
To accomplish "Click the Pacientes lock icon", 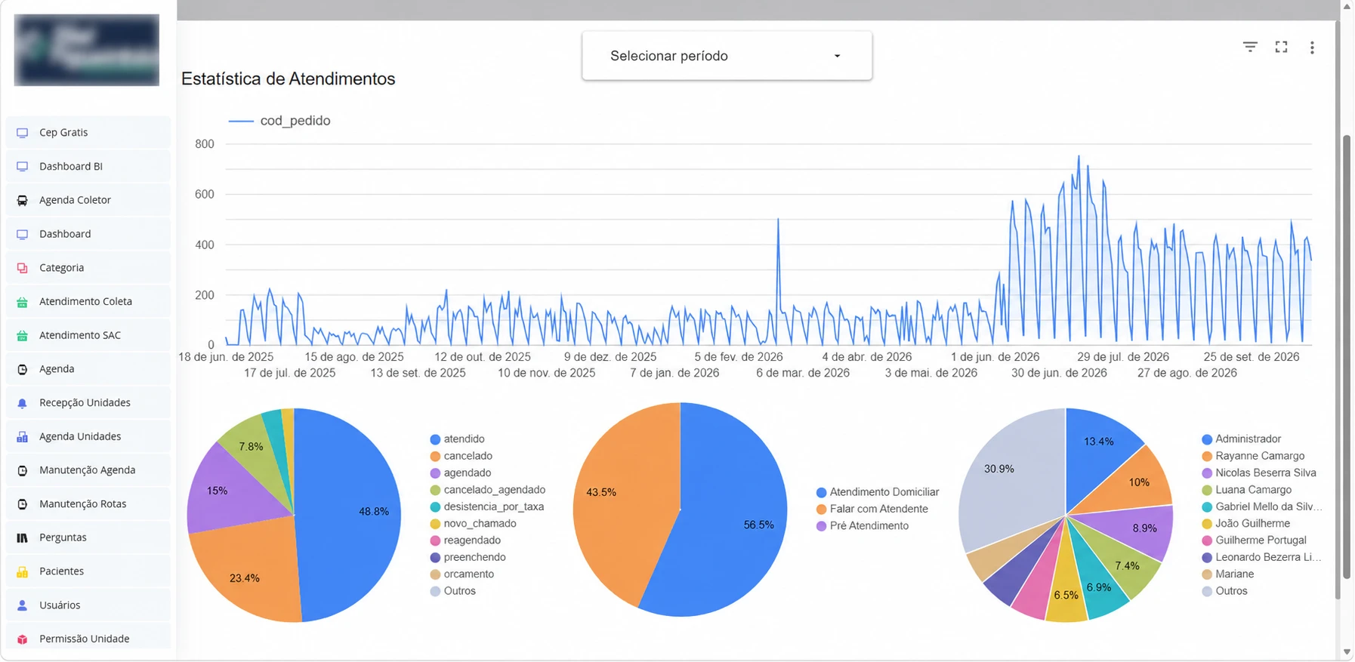I will click(23, 572).
